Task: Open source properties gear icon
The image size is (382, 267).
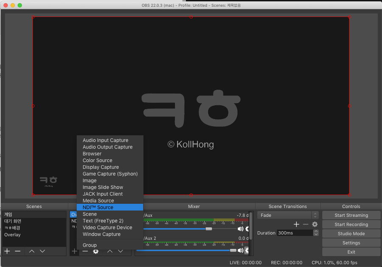Action: 96,251
